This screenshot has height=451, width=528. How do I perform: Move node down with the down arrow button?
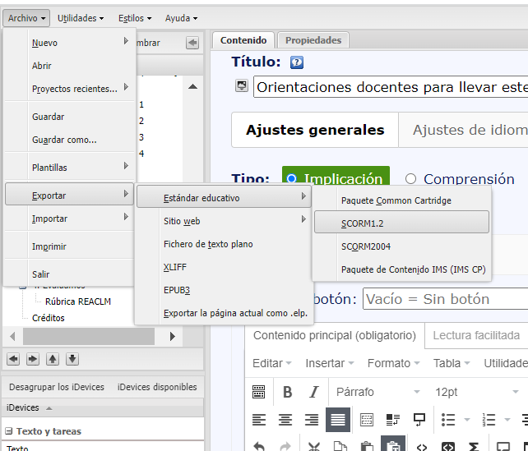pyautogui.click(x=72, y=359)
